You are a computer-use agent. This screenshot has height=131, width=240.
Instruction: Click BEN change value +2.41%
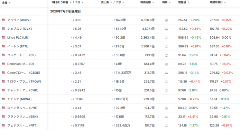[193, 116]
